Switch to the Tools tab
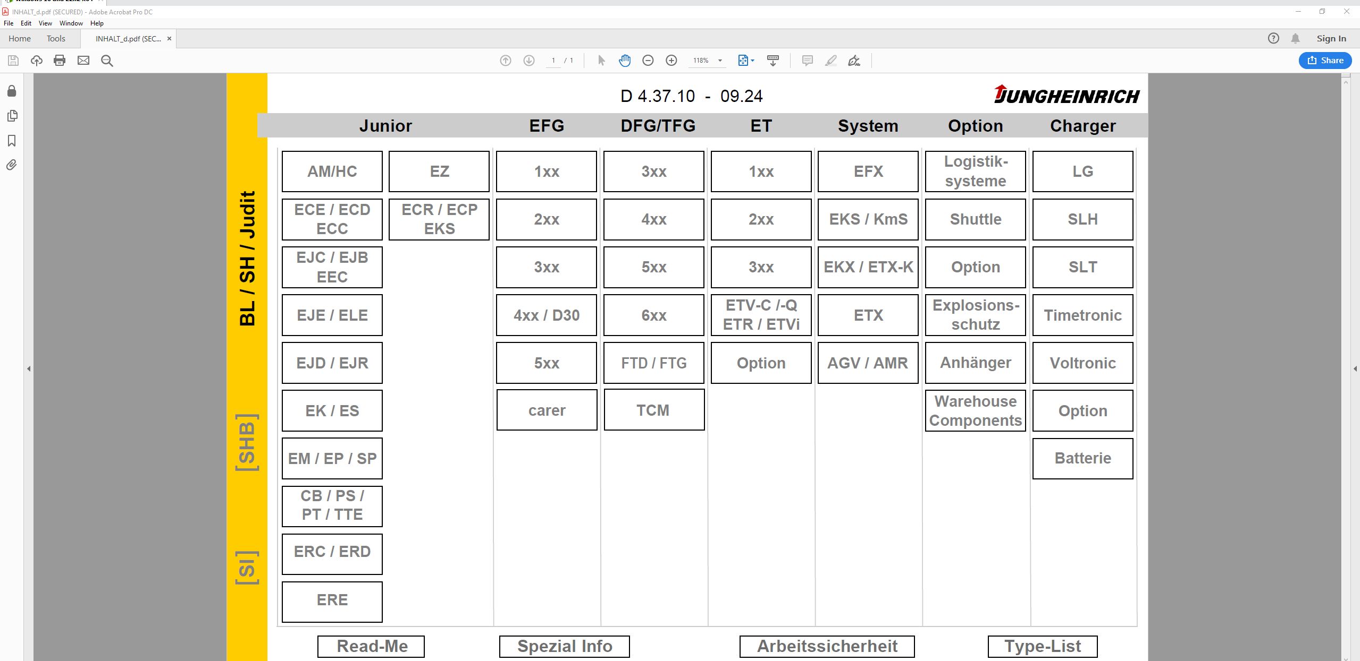 (x=56, y=39)
